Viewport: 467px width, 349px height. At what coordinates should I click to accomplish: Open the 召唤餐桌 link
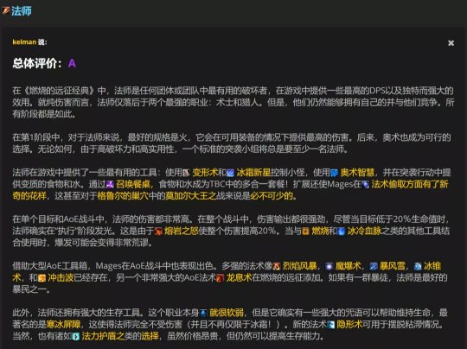[133, 185]
